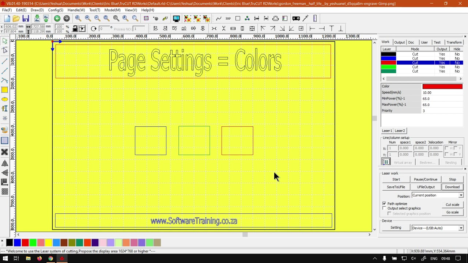The width and height of the screenshot is (468, 263).
Task: Click the Mirror horizontal icon in left toolbar
Action: click(5, 163)
